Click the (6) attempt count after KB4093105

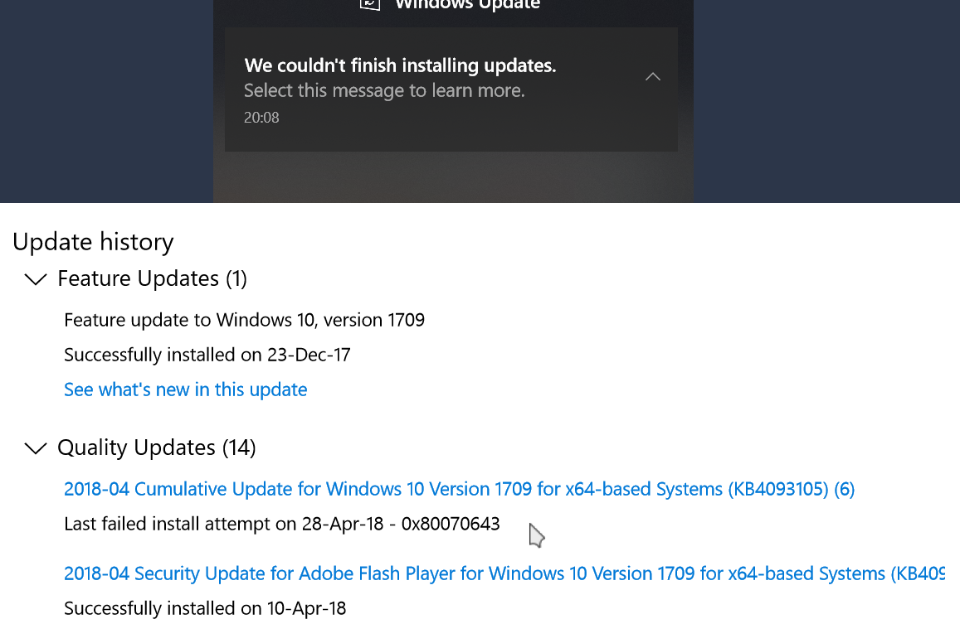coord(845,490)
